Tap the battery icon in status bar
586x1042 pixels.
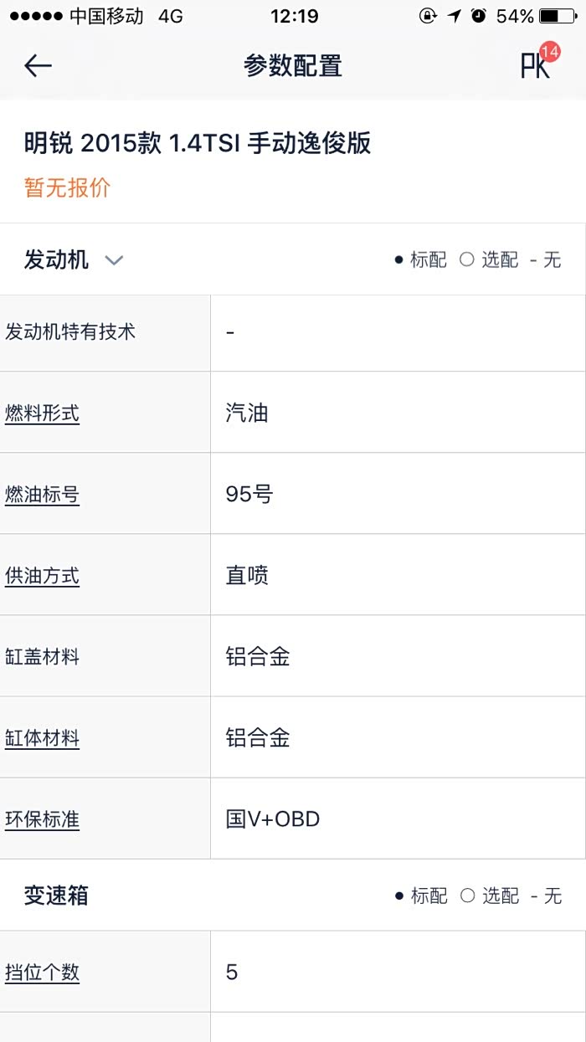pyautogui.click(x=557, y=16)
